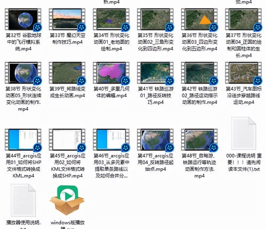266x229 pixels.
Task: Click file name 第42节 路径运动指示动画的制作.mp4
Action: (x=199, y=95)
